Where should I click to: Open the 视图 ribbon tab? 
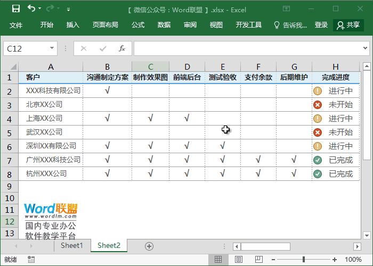click(216, 24)
